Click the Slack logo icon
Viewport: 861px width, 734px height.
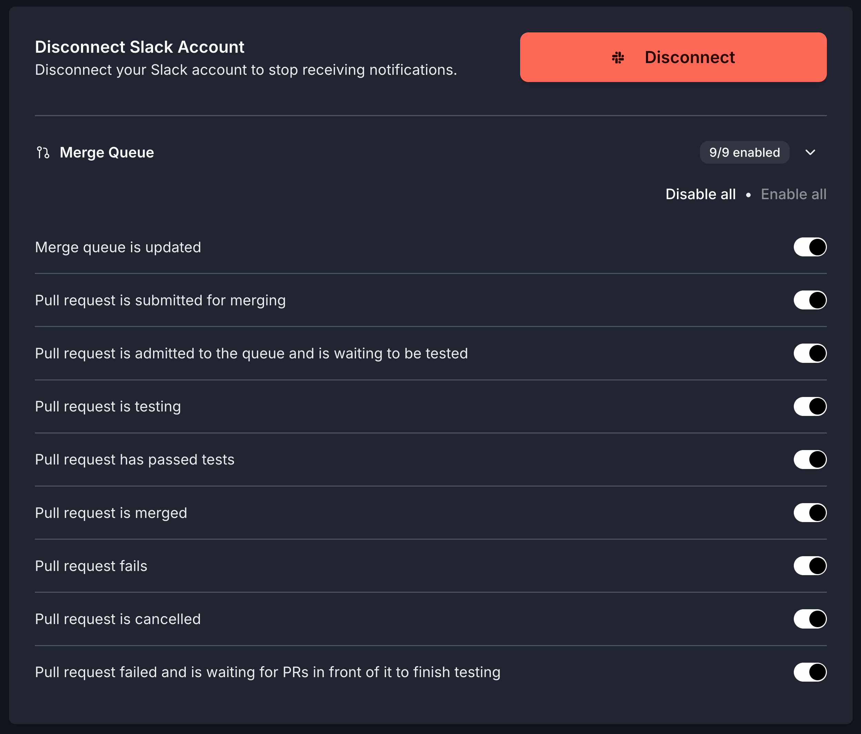(x=618, y=57)
